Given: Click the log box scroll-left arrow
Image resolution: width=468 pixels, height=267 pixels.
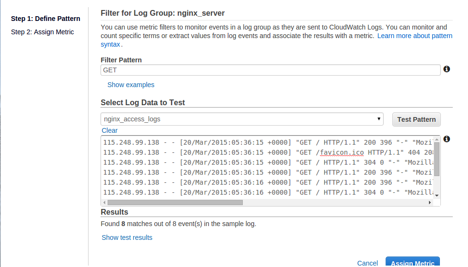Looking at the screenshot, I should pyautogui.click(x=104, y=202).
